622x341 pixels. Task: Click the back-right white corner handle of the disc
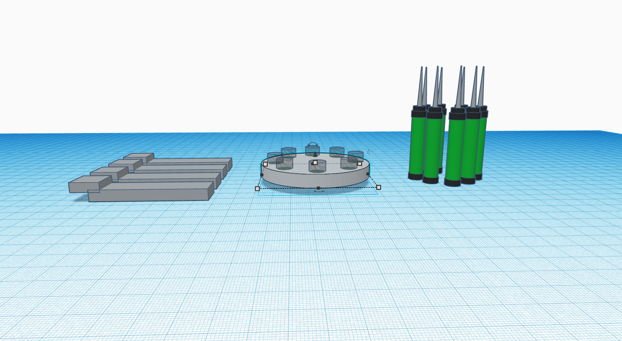pos(360,163)
